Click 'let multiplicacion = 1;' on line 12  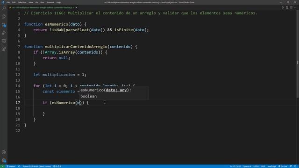click(60, 75)
